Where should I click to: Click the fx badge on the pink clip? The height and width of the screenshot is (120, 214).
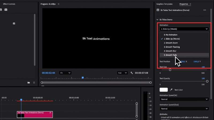tap(50, 113)
